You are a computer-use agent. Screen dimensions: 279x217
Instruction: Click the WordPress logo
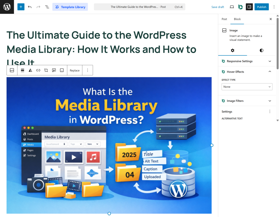point(7,7)
